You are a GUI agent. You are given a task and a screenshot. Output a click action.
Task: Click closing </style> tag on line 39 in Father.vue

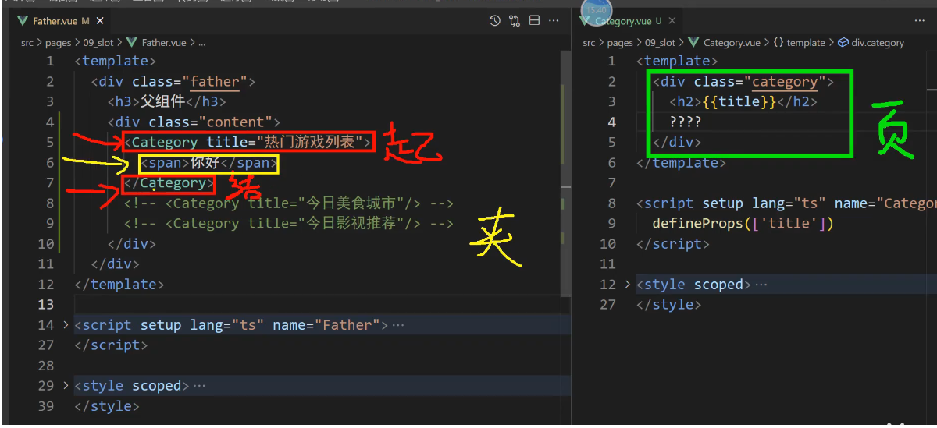click(107, 406)
